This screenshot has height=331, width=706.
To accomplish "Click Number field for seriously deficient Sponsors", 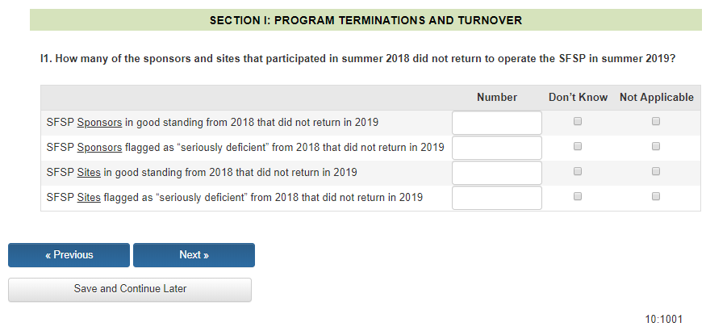I will click(x=497, y=148).
